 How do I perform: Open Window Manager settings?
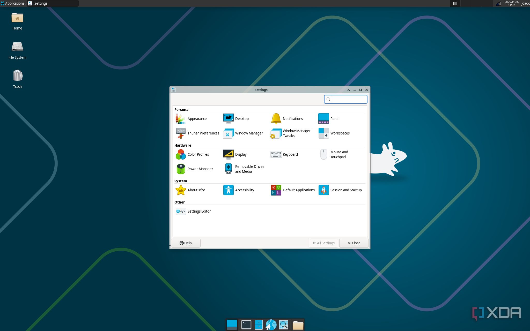point(243,133)
